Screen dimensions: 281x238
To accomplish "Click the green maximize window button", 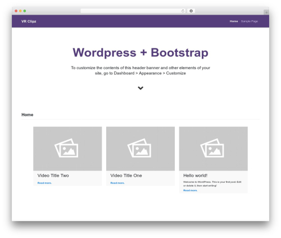I will tap(25, 11).
